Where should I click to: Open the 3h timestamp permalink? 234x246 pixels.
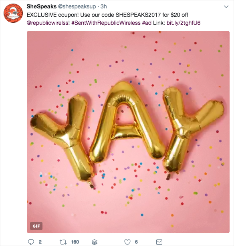[103, 6]
